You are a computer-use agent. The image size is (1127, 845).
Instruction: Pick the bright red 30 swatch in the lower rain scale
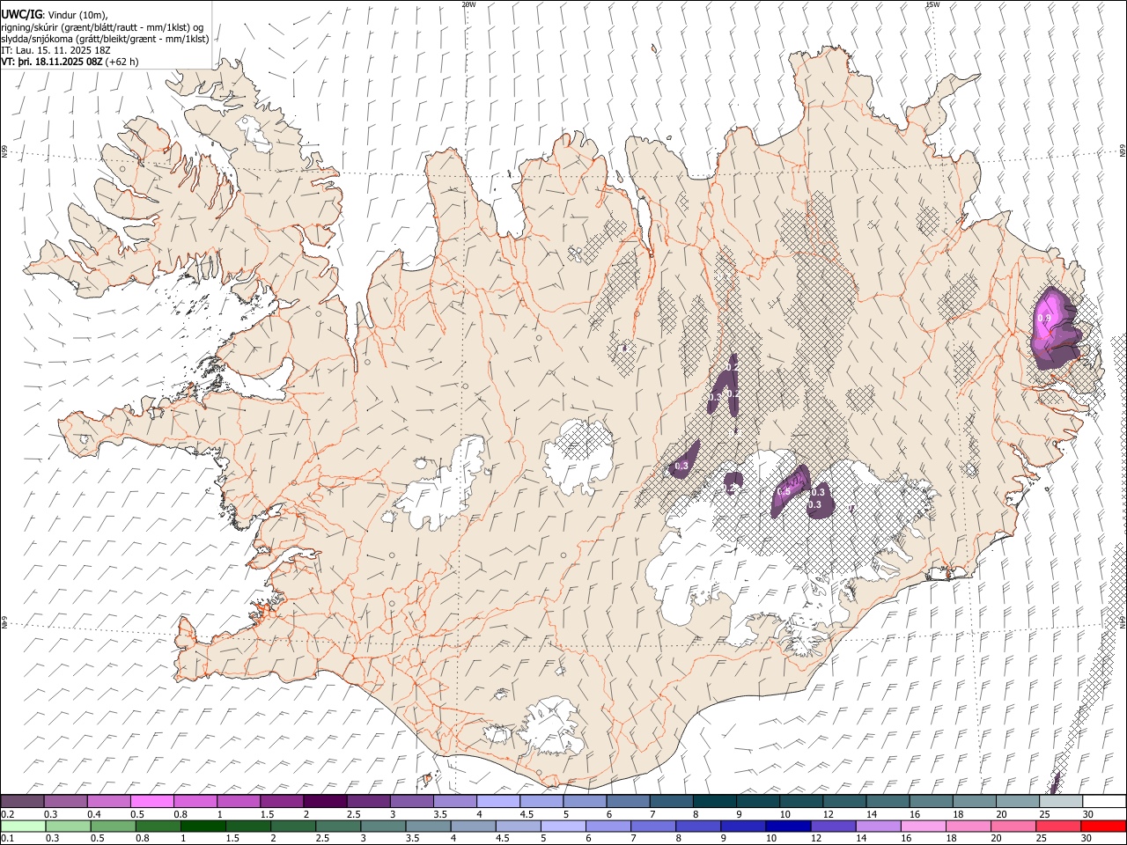pos(1104,826)
